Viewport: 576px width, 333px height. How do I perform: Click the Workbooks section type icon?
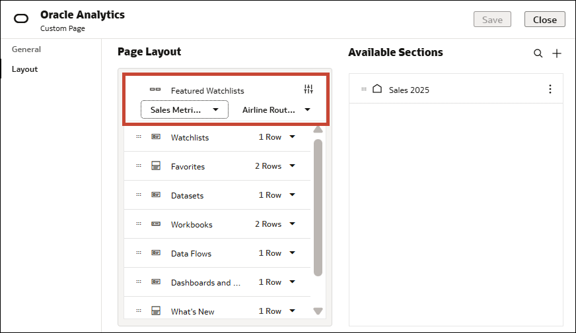[156, 224]
